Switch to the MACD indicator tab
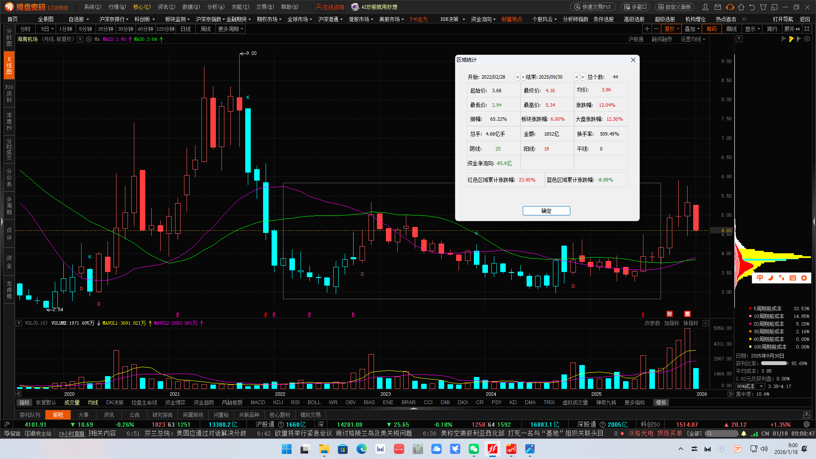 click(x=258, y=402)
